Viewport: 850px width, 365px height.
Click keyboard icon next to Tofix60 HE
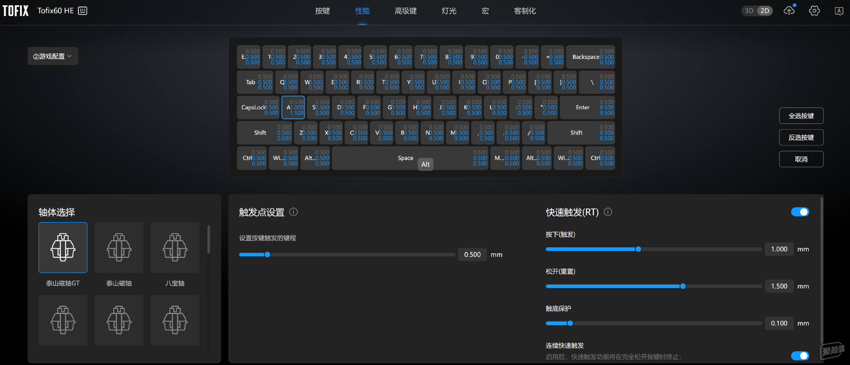[x=83, y=11]
